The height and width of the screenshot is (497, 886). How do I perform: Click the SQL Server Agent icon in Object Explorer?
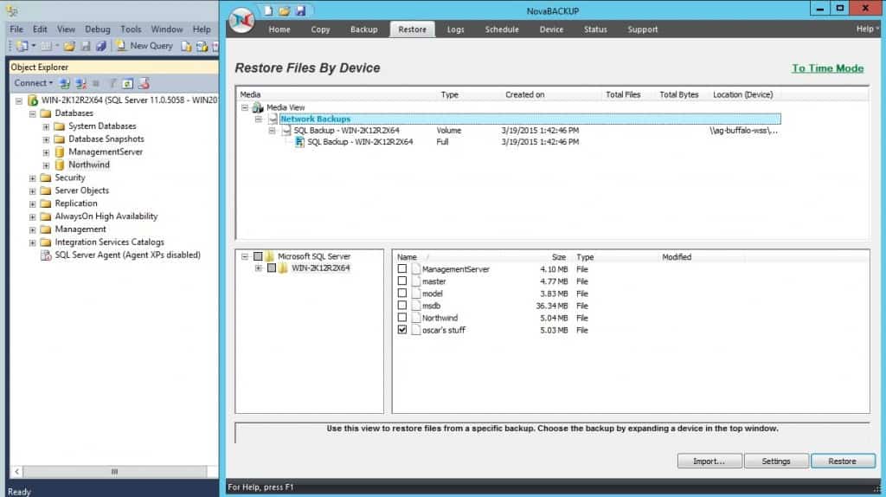46,255
